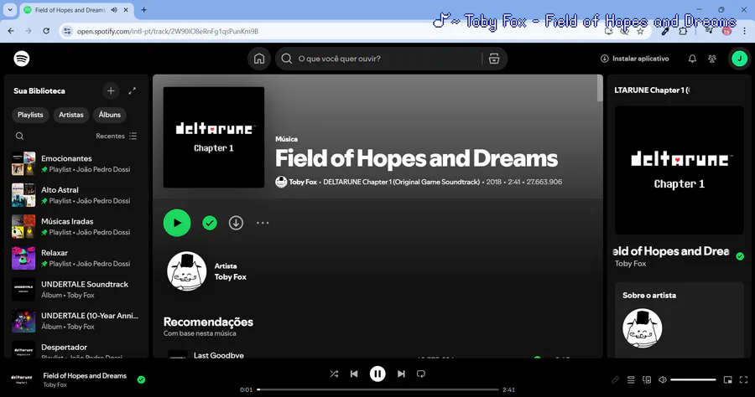This screenshot has height=397, width=755.
Task: Open the Browse icon beside search
Action: click(x=494, y=59)
